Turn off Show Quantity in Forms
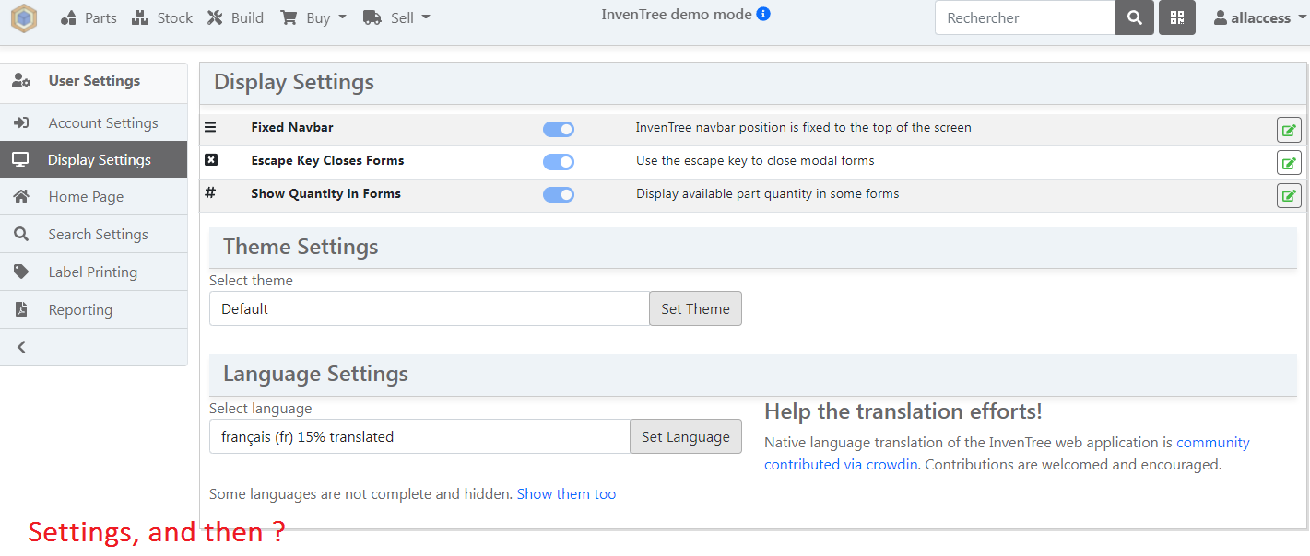The image size is (1310, 556). click(558, 194)
